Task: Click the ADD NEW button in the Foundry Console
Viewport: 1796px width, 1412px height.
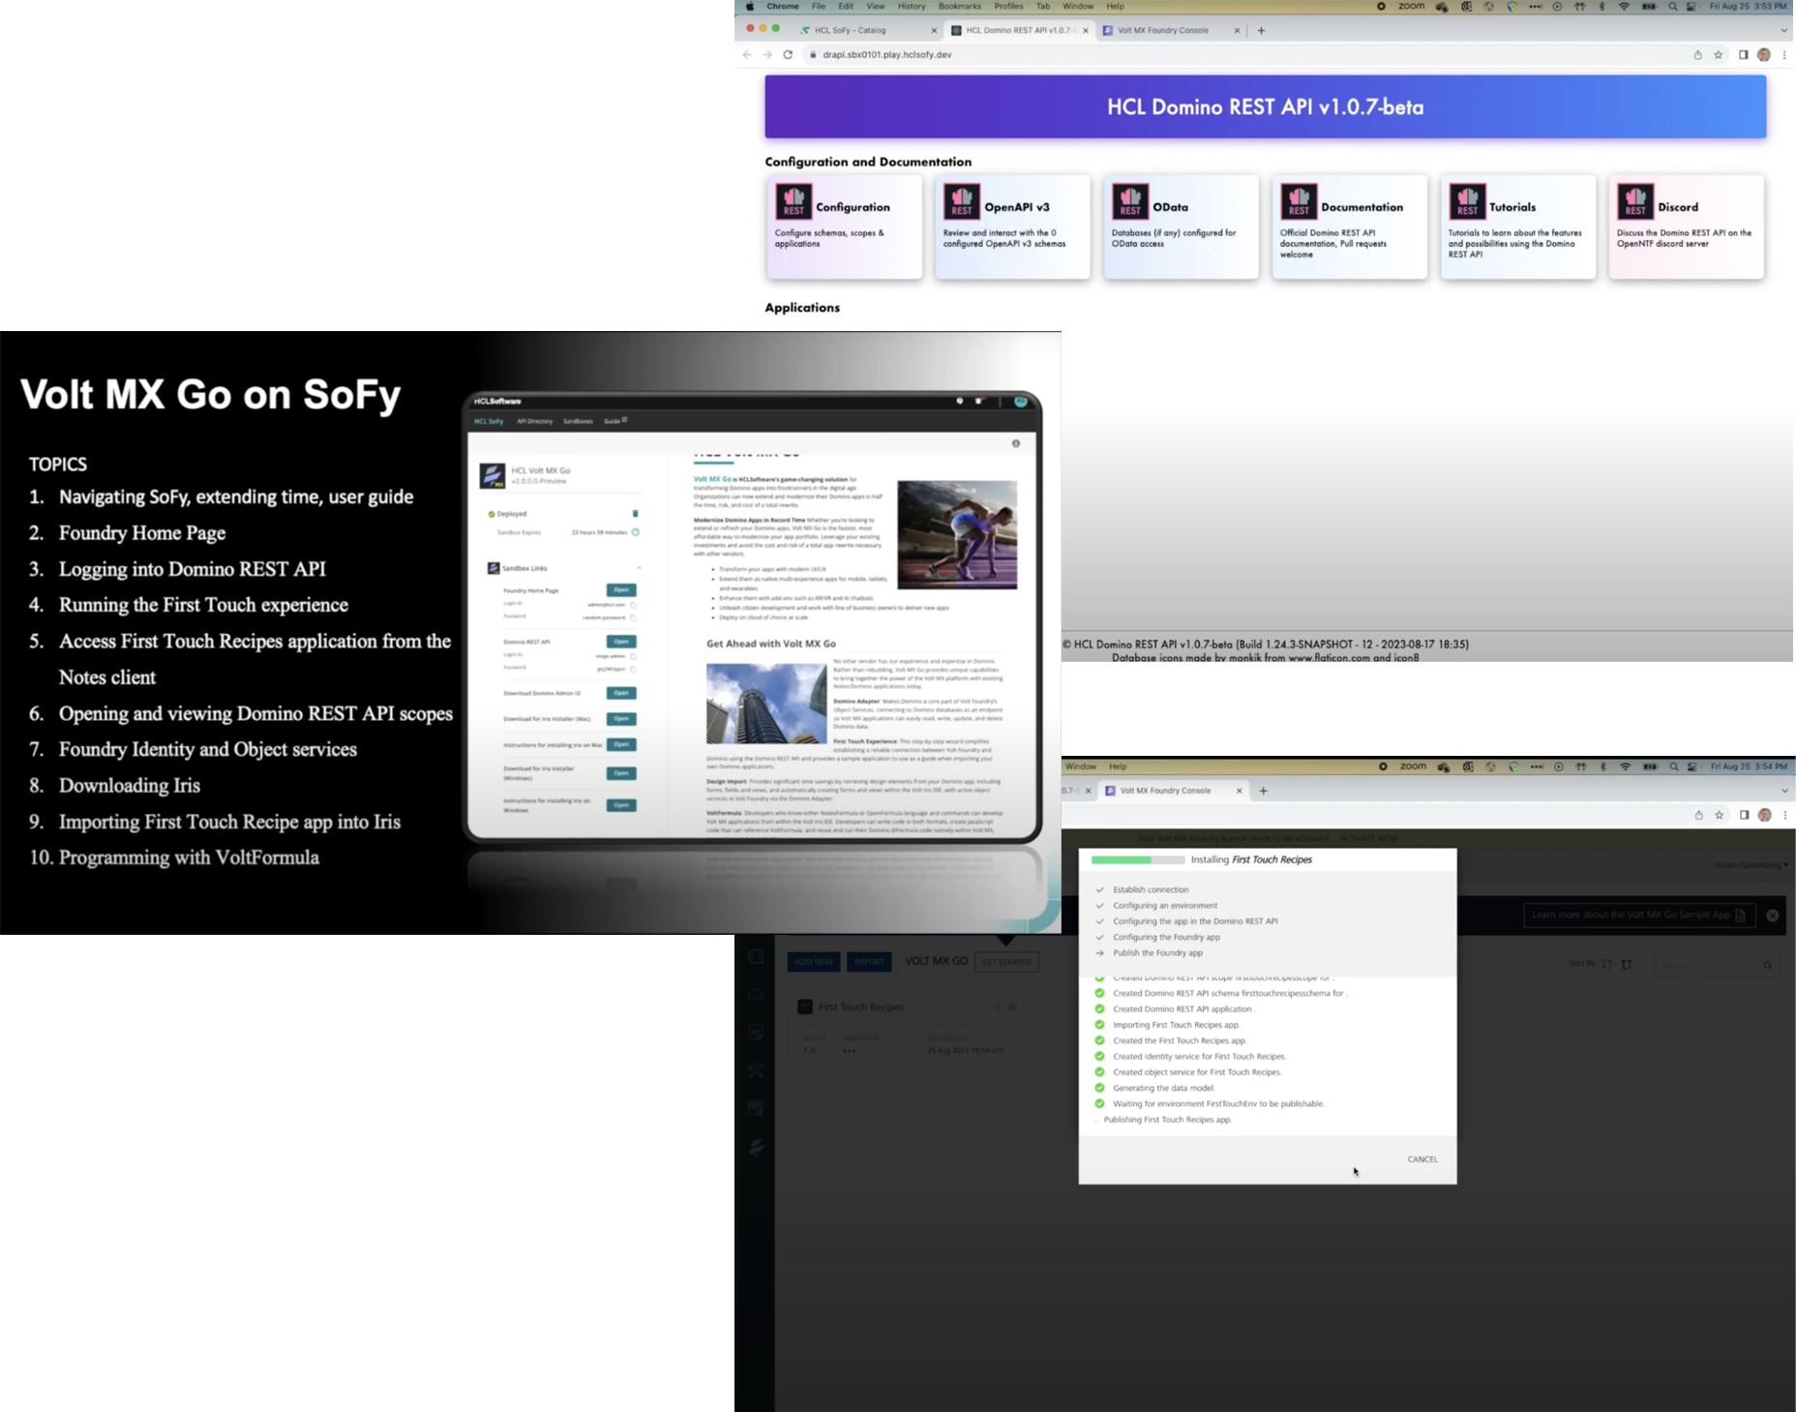Action: click(814, 962)
